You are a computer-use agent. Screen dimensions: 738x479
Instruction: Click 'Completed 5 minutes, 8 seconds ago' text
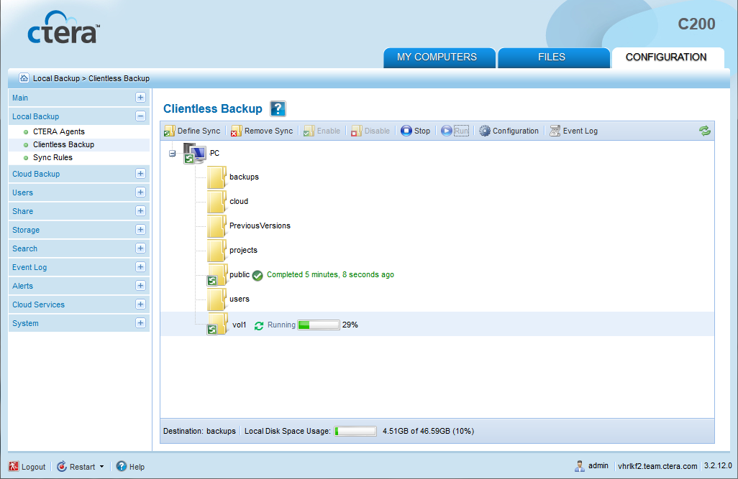tap(330, 274)
